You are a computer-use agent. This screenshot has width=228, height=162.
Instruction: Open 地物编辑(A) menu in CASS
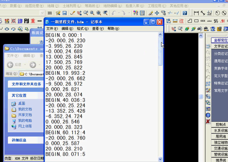(113, 6)
